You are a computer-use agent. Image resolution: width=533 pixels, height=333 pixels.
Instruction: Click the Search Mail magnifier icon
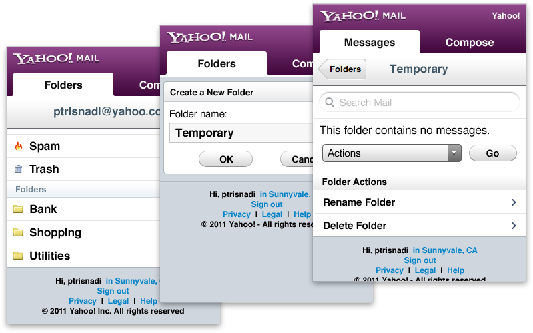click(330, 103)
